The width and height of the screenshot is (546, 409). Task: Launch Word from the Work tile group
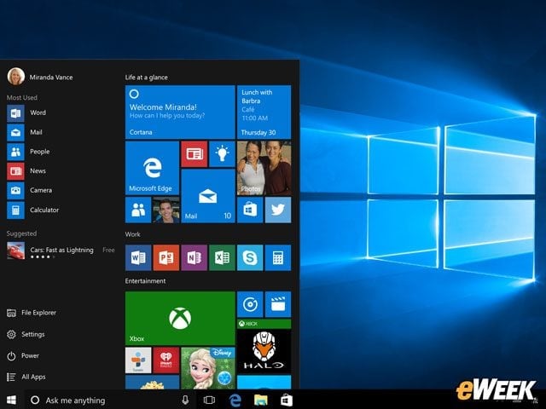pyautogui.click(x=138, y=257)
